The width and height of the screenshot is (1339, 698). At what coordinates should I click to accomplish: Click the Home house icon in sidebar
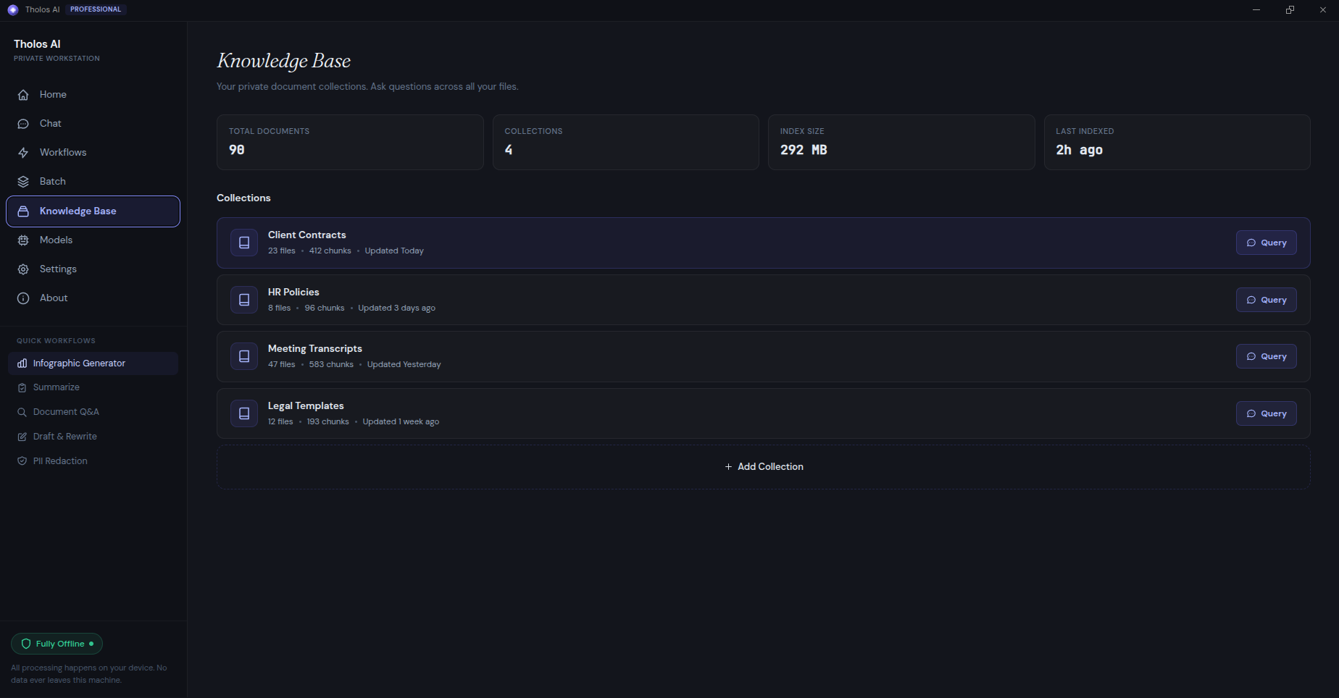[x=23, y=95]
